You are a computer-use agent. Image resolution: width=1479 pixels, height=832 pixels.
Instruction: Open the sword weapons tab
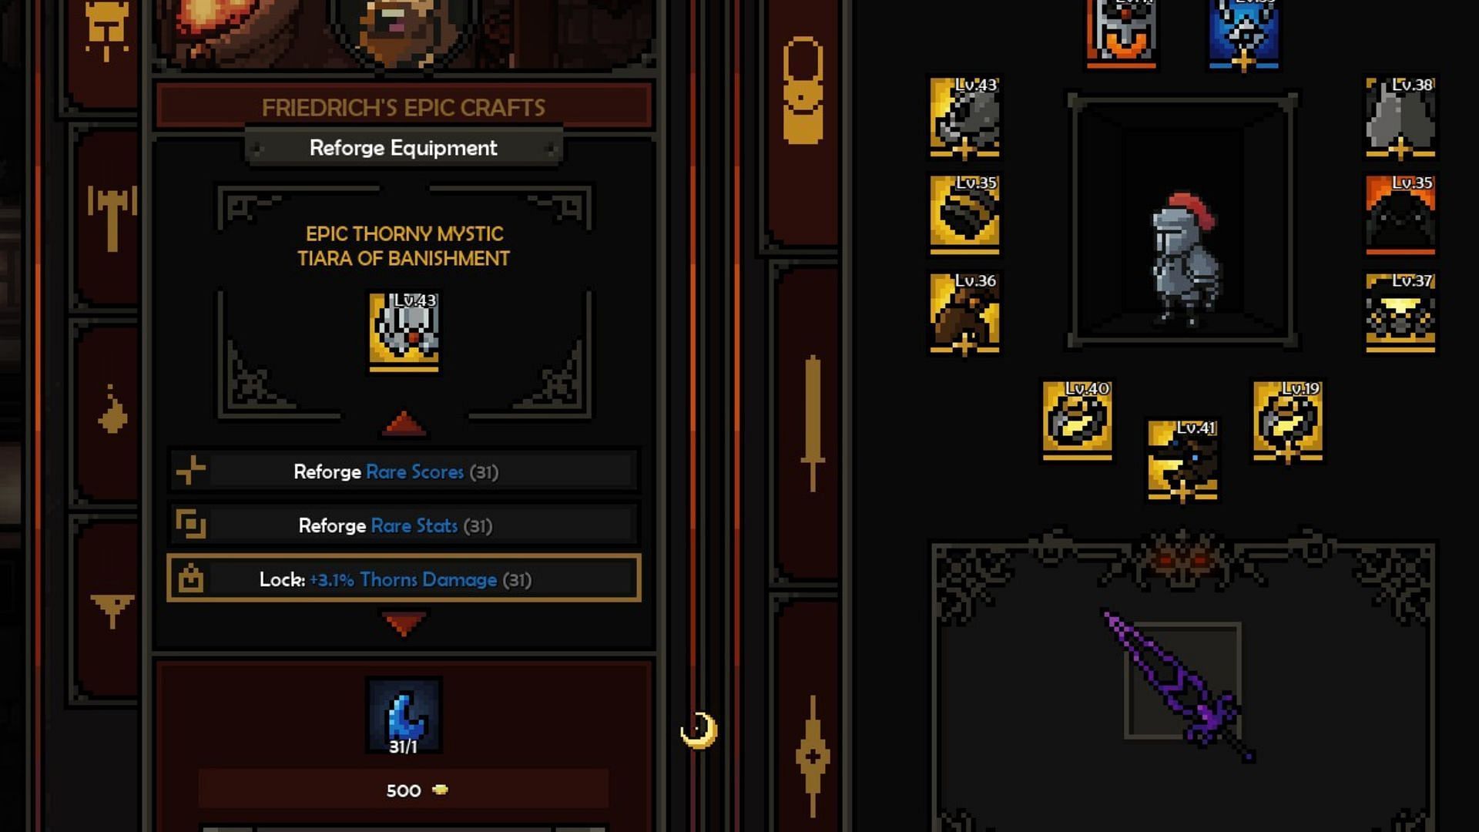[812, 422]
